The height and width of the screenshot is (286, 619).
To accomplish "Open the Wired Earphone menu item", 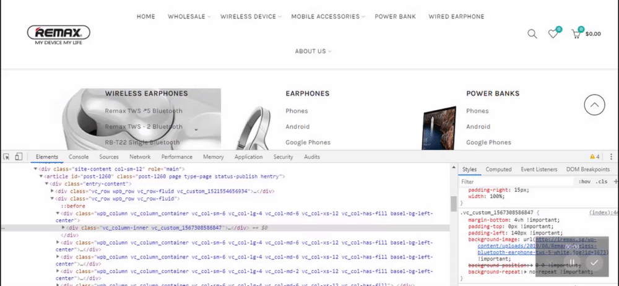I will tap(456, 17).
